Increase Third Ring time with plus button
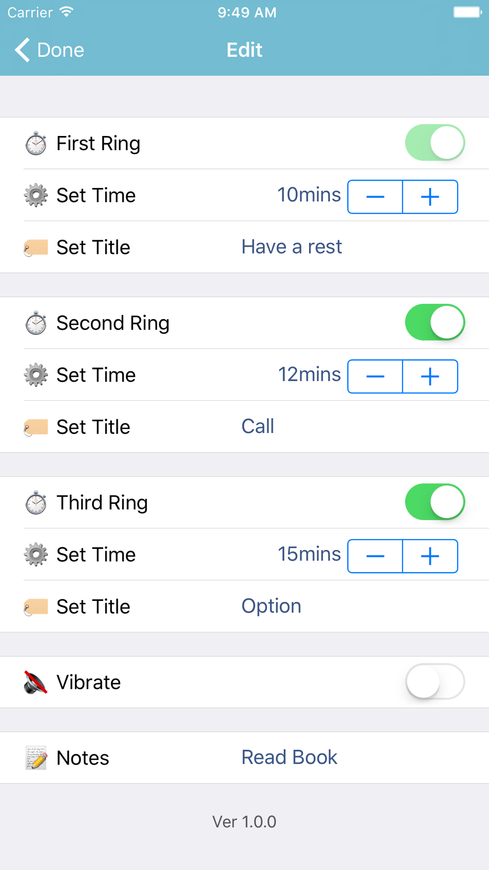The image size is (489, 870). [x=430, y=556]
